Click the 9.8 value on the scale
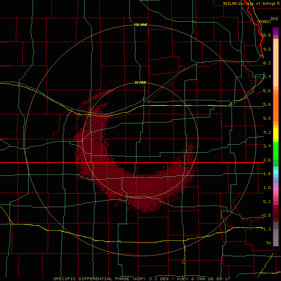Viewport: 281px width, 281px height. pyautogui.click(x=267, y=35)
